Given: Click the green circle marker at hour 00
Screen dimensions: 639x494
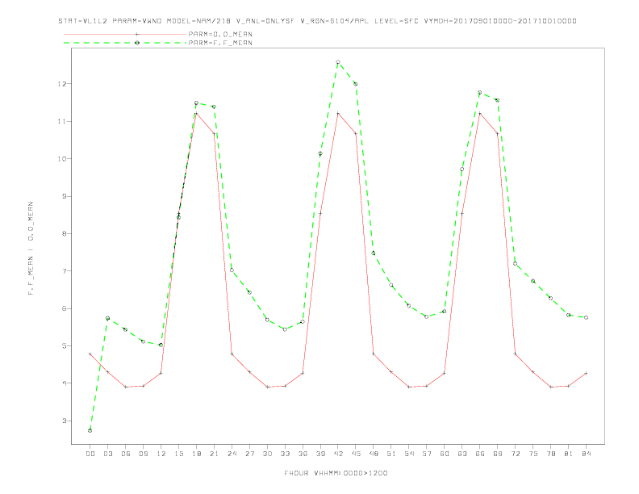Looking at the screenshot, I should pyautogui.click(x=90, y=430).
